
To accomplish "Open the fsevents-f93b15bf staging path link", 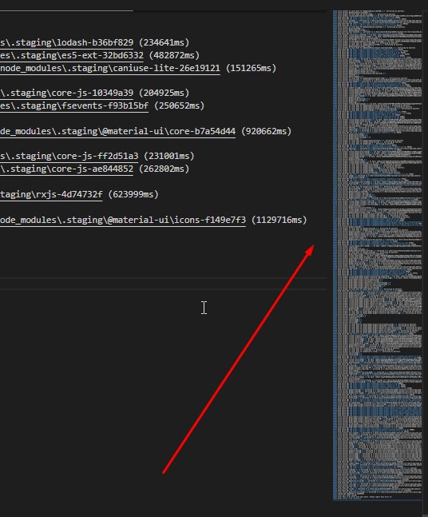I will pos(74,105).
